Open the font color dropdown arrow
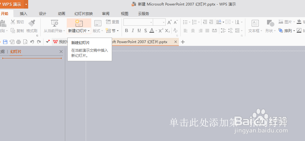The width and height of the screenshot is (305, 141). click(x=156, y=31)
